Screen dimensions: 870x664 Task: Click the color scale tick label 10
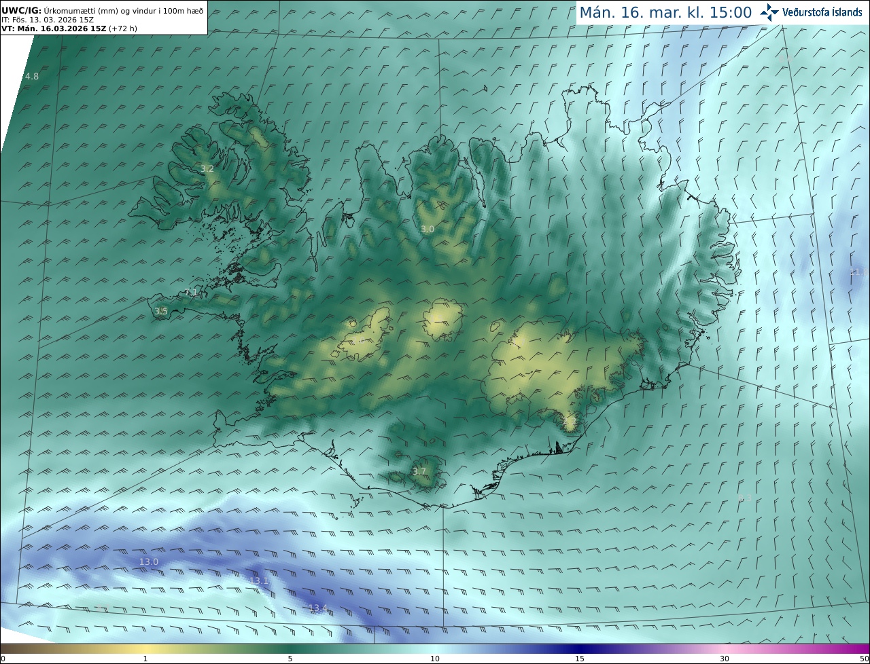click(435, 659)
